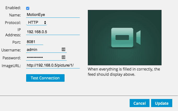Click the "Protocol:" label
This screenshot has width=178, height=111.
(13, 23)
